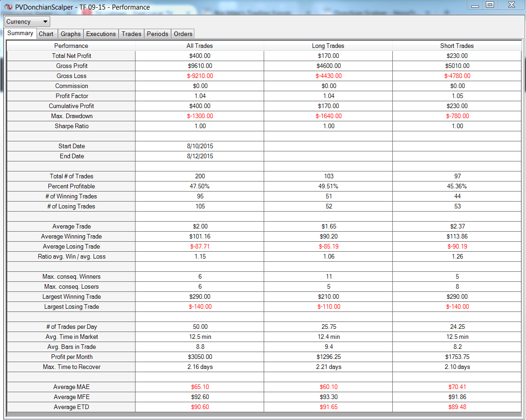Screen dimensions: 526x420
Task: Click the Average ETD value $89.48
Action: [x=457, y=407]
